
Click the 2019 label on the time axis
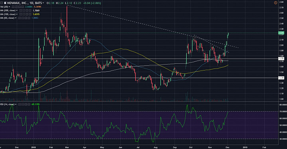[245, 147]
